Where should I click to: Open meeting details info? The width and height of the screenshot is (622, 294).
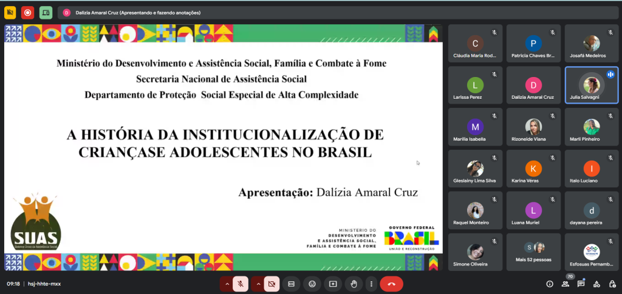[550, 284]
